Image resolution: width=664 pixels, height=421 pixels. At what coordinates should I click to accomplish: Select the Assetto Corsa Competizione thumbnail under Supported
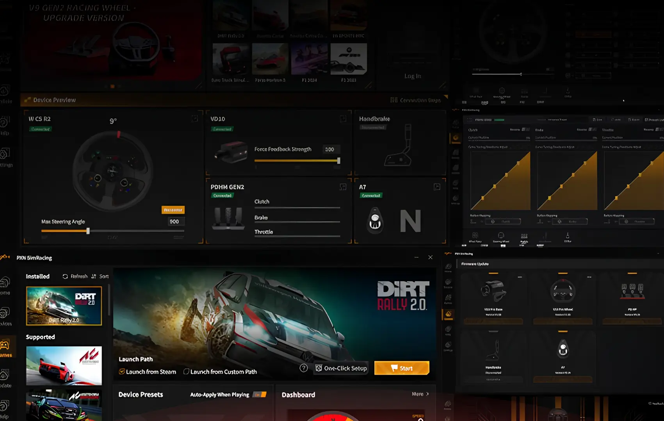pos(64,405)
